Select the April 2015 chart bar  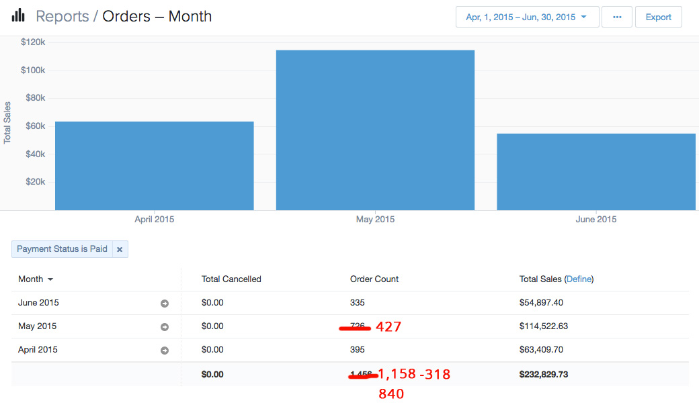pos(154,165)
